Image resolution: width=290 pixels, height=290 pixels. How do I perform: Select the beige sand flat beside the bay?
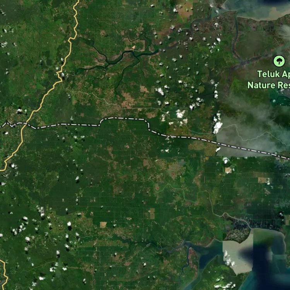point(237,254)
